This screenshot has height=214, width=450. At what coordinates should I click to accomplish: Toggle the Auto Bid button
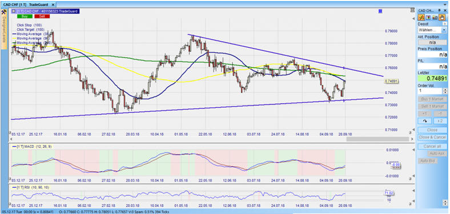tap(428, 161)
